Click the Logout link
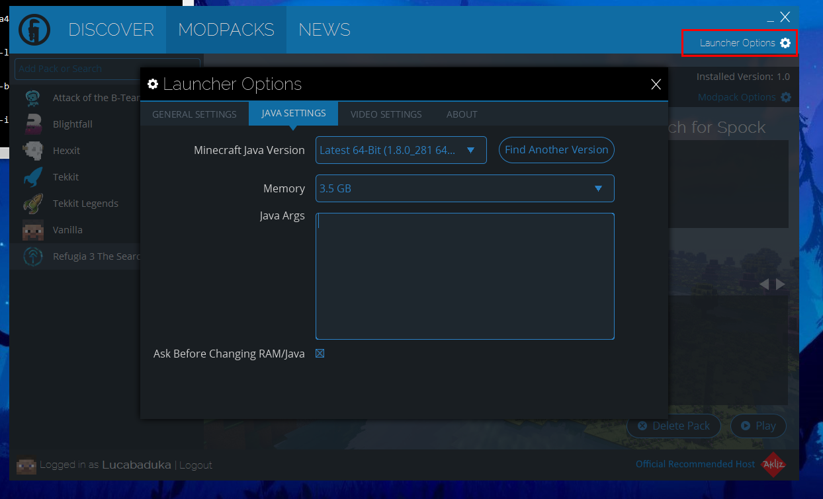823x499 pixels. (x=196, y=465)
